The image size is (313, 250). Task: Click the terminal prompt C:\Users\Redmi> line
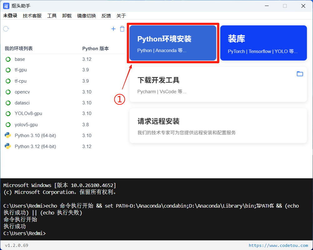(x=25, y=233)
